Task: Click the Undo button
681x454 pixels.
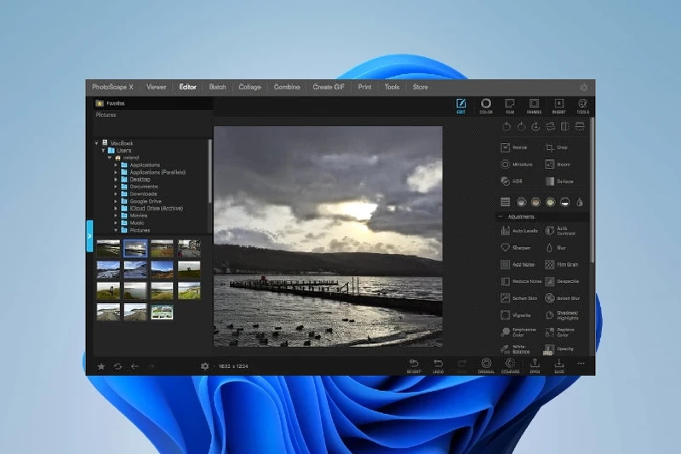Action: (438, 365)
